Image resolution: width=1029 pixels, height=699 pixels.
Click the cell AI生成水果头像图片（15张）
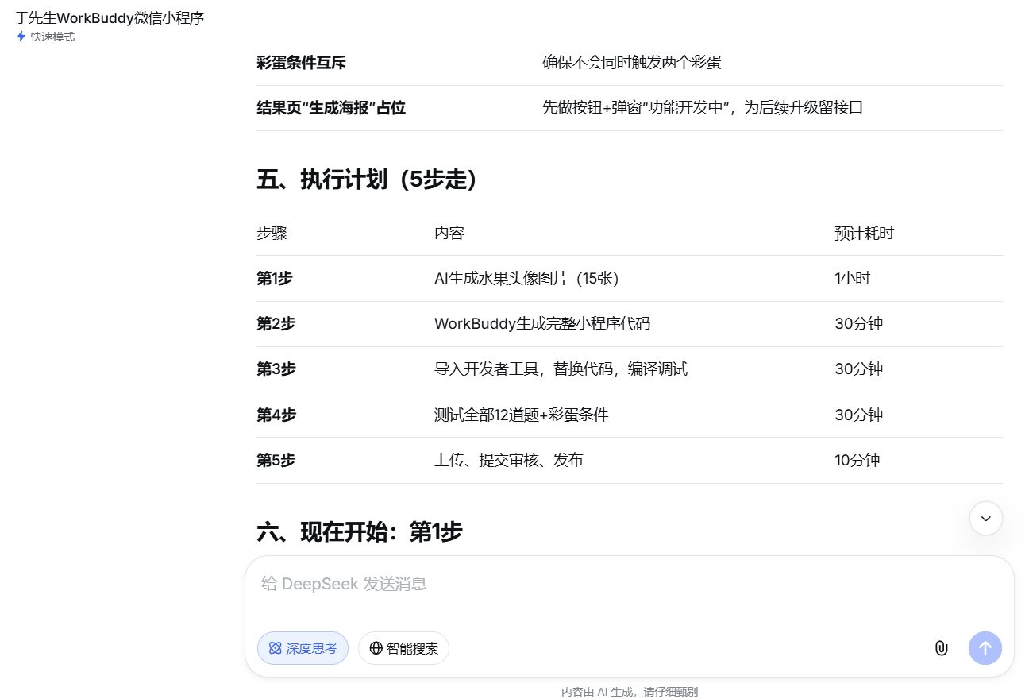pyautogui.click(x=526, y=279)
